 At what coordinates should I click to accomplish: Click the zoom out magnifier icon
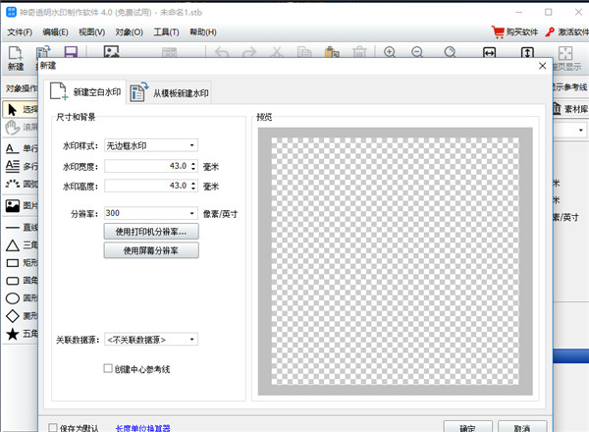click(419, 52)
